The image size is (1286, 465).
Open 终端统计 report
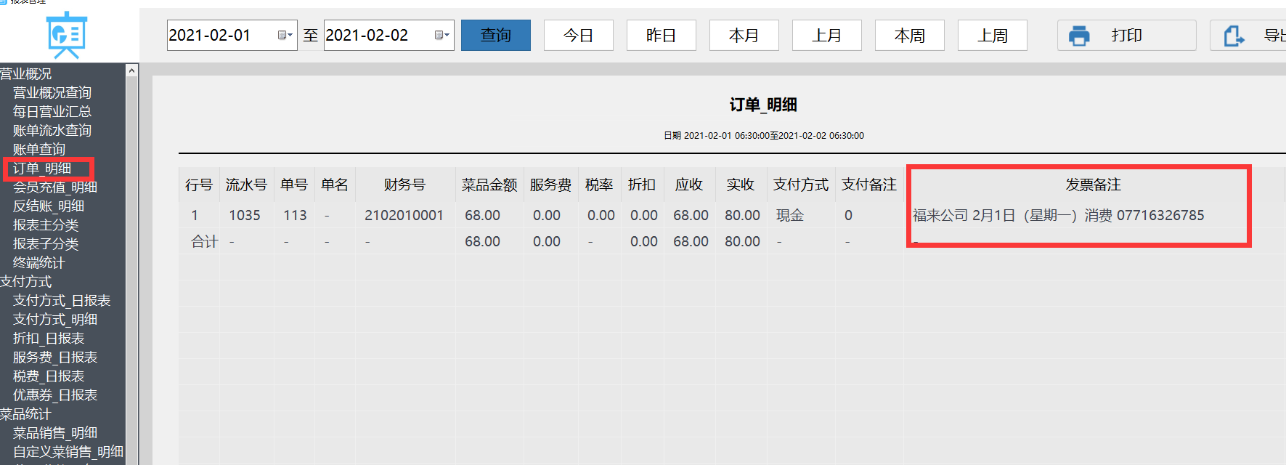click(x=39, y=262)
